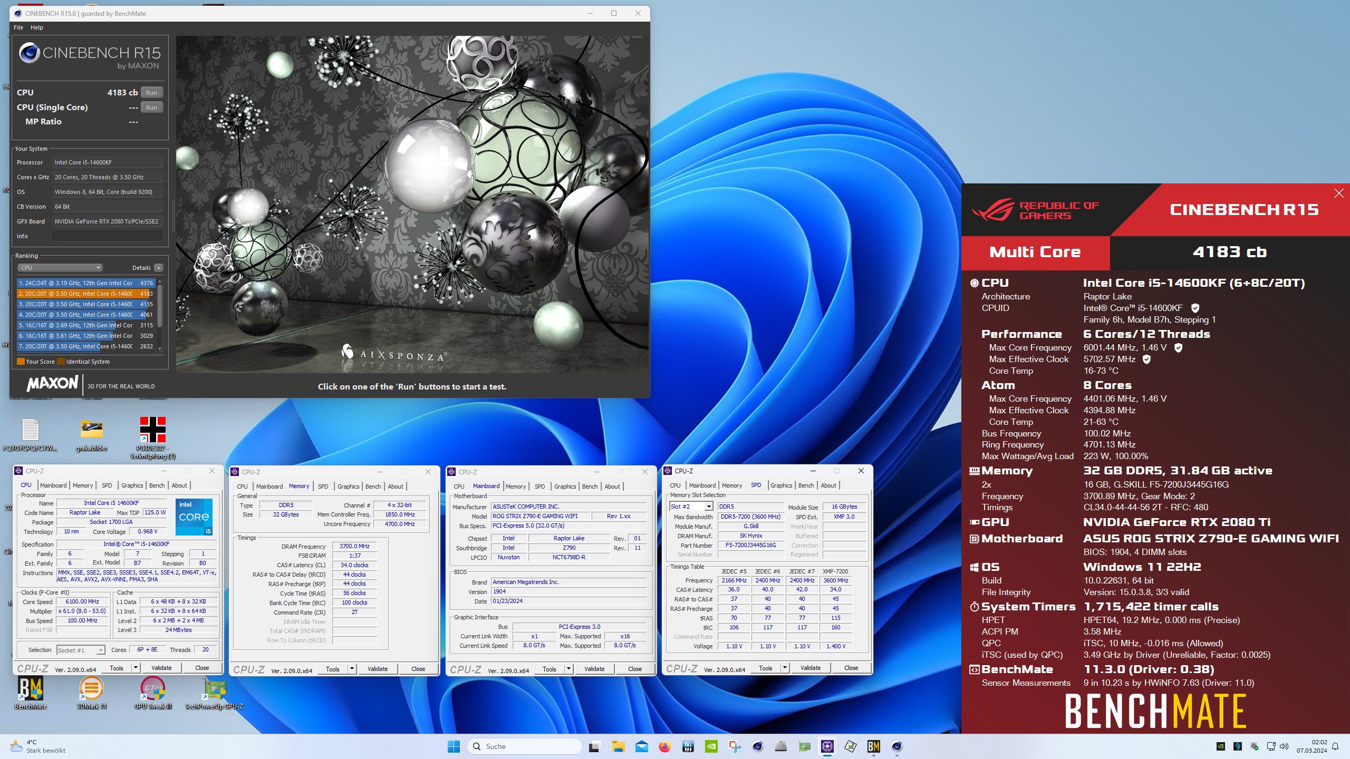Screen dimensions: 1350x759
Task: Expand Tools dropdown arrow in CPU-Z Motherboard window
Action: (568, 669)
